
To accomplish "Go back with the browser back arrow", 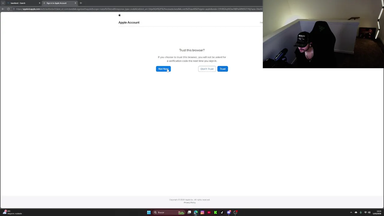I will tap(3, 9).
